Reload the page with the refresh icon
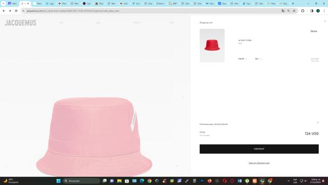Viewport: 328px width, 185px height. 16,11
